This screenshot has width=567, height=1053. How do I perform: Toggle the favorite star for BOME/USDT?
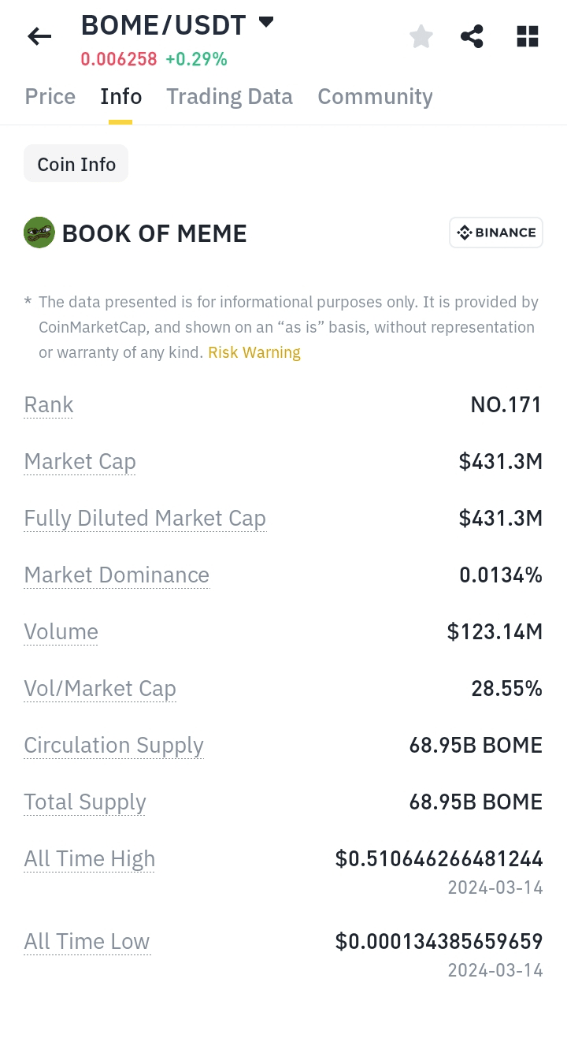[x=421, y=36]
